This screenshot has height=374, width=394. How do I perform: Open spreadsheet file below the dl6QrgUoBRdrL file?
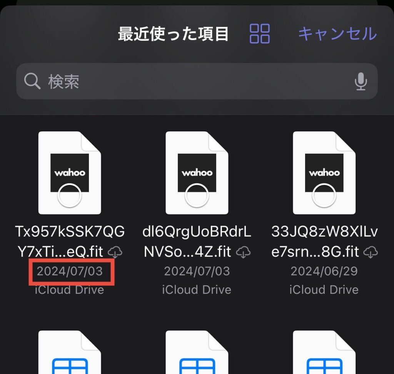tap(197, 352)
